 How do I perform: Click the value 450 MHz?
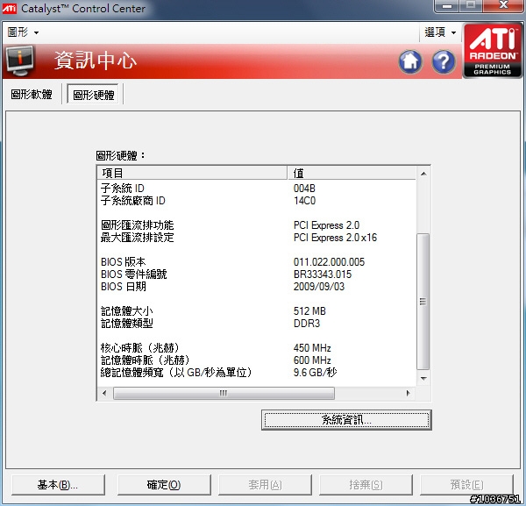[x=312, y=347]
